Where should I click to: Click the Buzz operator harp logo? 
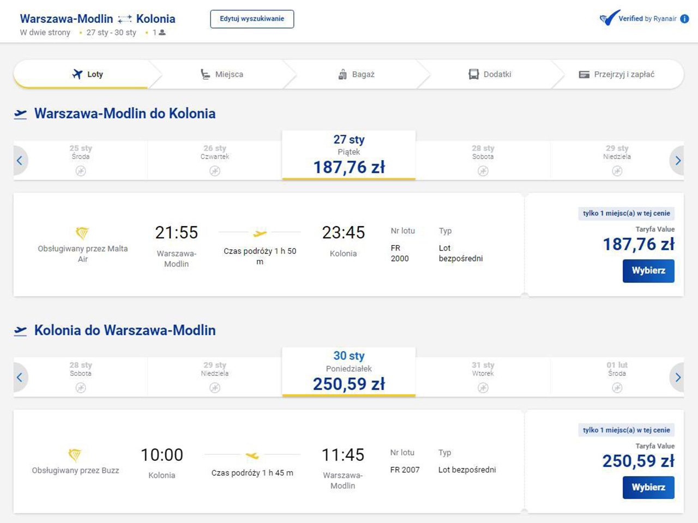(x=75, y=454)
